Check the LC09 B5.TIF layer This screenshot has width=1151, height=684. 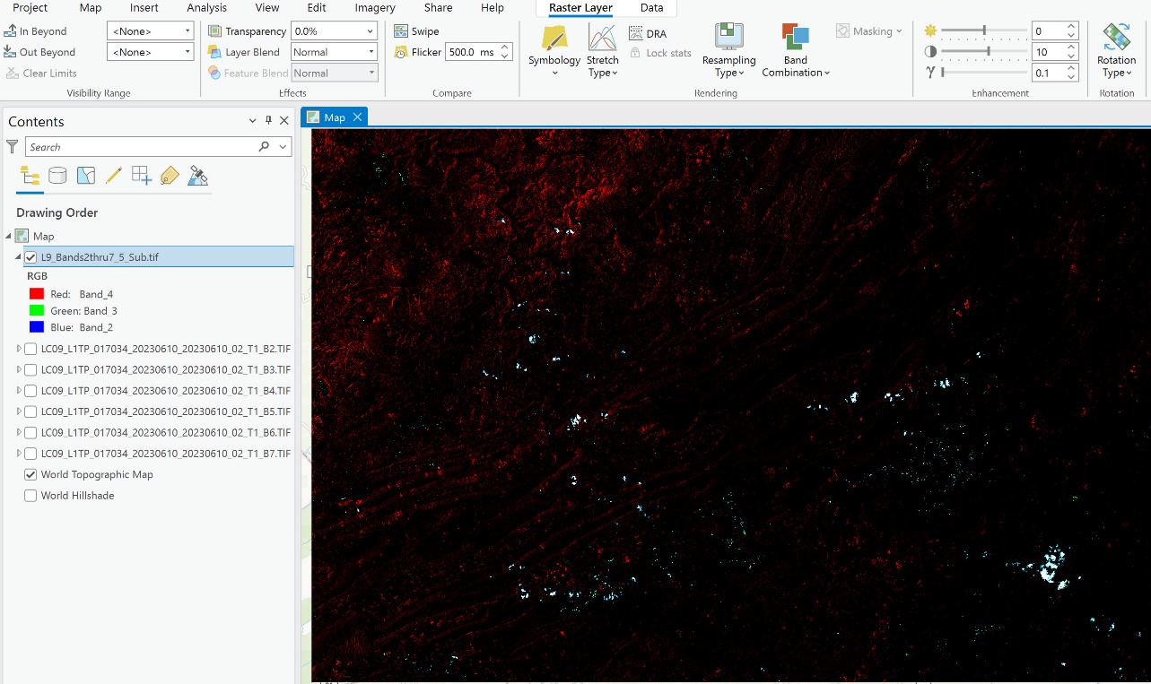31,411
